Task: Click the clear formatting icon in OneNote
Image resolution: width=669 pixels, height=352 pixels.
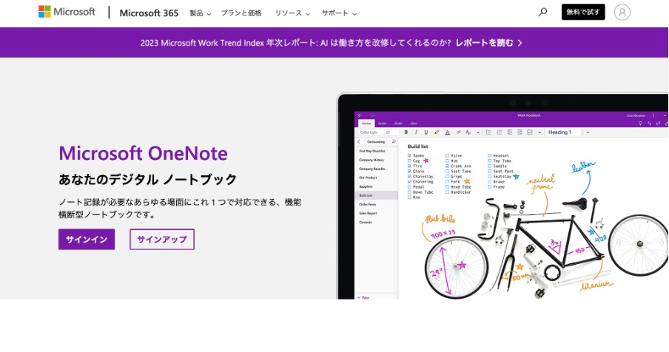Action: click(x=458, y=132)
